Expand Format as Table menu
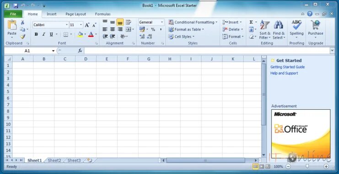 (x=186, y=29)
